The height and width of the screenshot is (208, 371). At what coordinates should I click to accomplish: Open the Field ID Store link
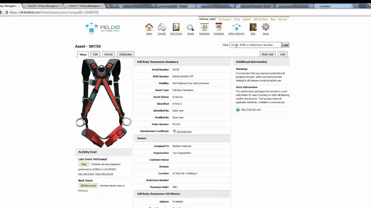point(261,19)
